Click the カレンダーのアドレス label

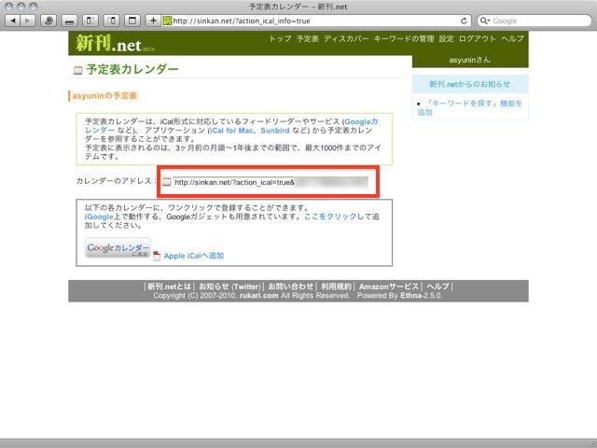[x=114, y=181]
